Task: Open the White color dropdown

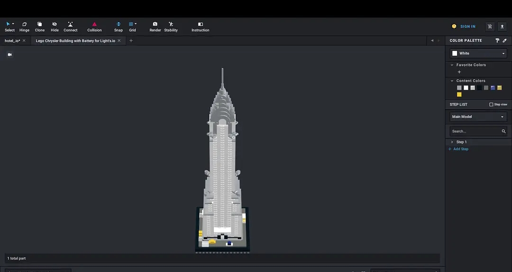Action: (x=478, y=53)
